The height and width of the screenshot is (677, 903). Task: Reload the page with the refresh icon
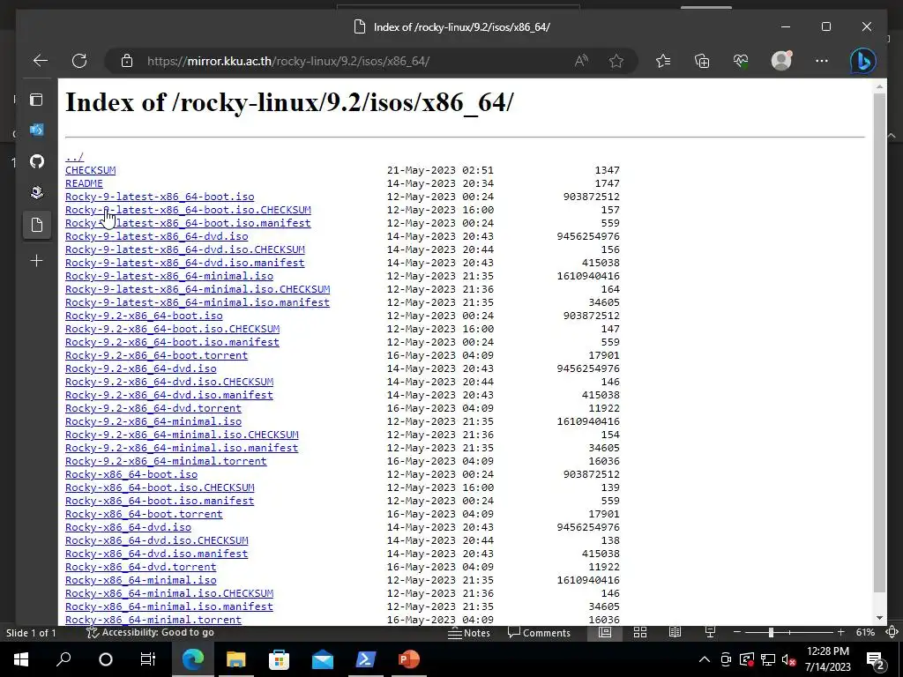[79, 61]
